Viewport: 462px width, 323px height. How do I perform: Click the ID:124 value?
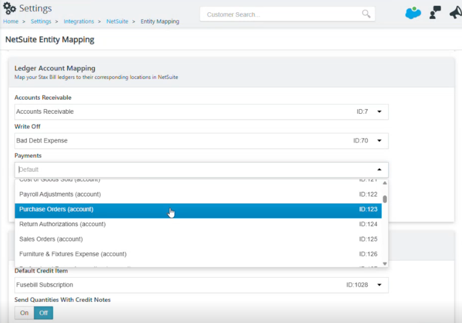point(368,224)
